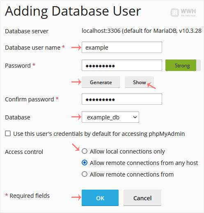This screenshot has height=213, width=204.
Task: Click the diagonal red arrow near Access control
Action: [76, 147]
